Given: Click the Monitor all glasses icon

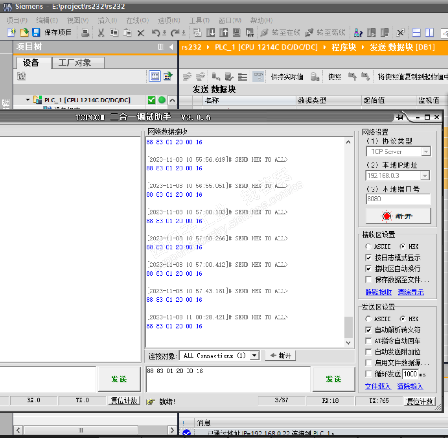Looking at the screenshot, I should point(258,76).
